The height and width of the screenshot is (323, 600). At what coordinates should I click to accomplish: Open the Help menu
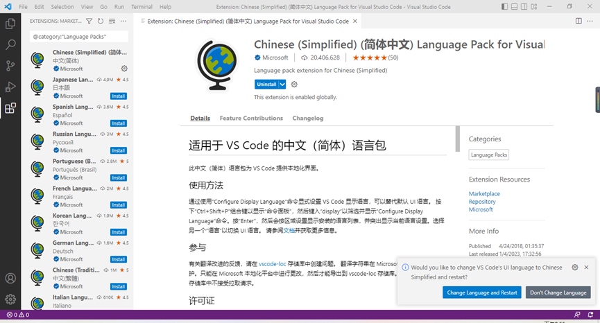165,6
